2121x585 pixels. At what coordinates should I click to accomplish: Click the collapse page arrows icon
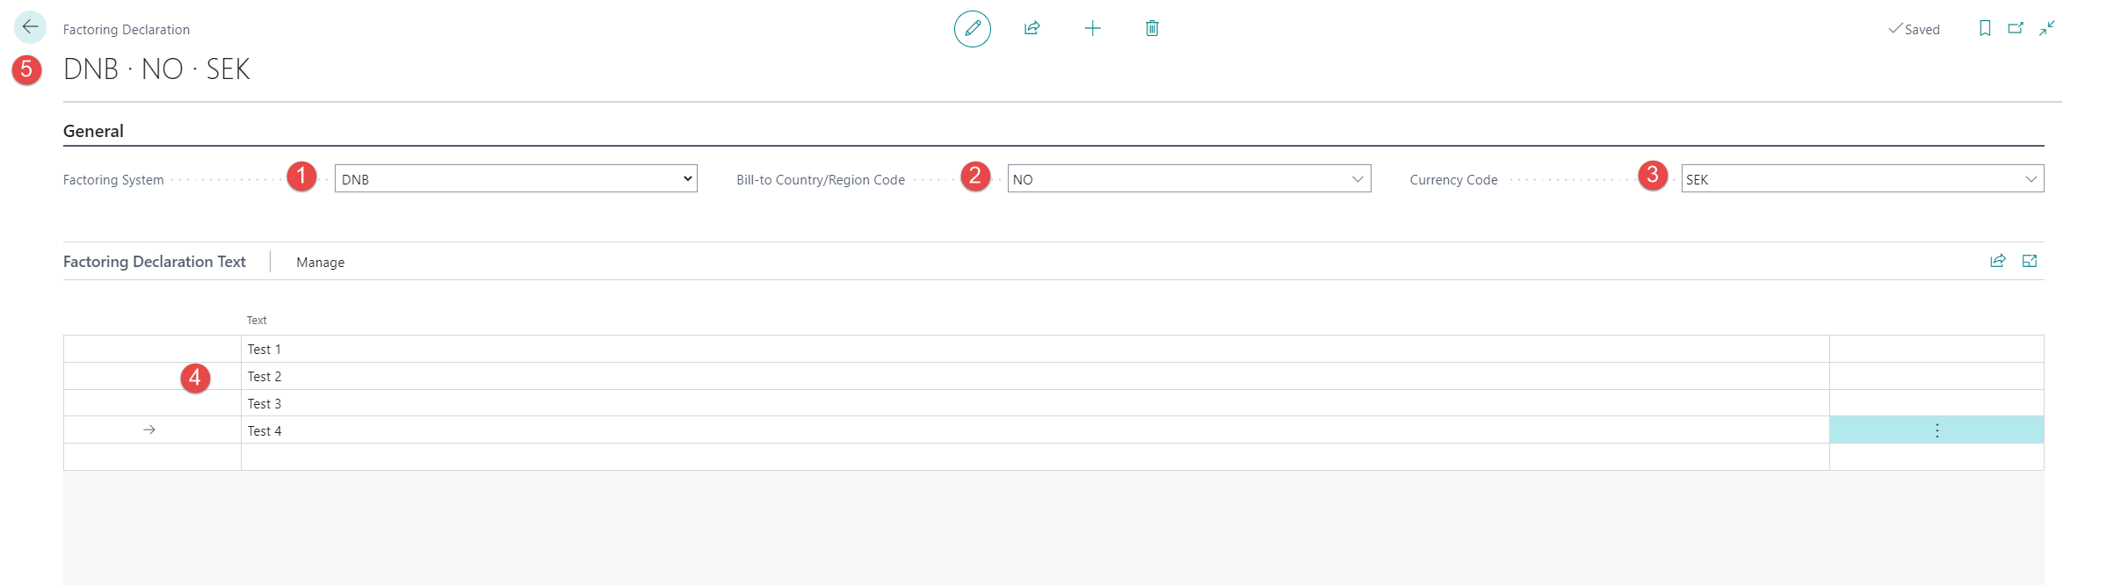pyautogui.click(x=2047, y=29)
